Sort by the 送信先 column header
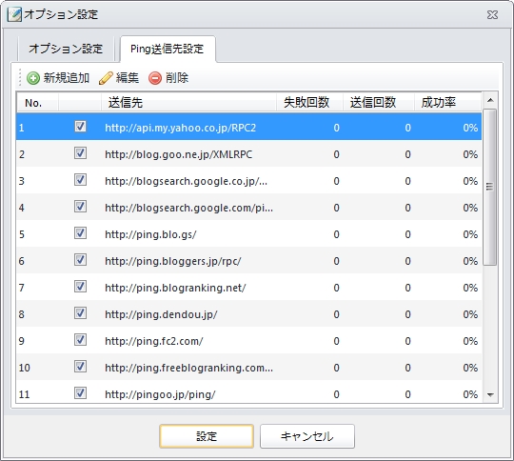This screenshot has width=514, height=461. tap(188, 103)
